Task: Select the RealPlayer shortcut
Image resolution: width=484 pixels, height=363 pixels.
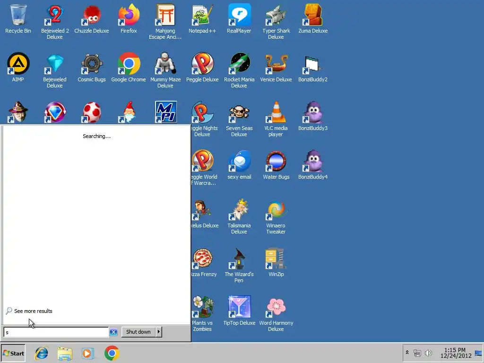Action: coord(239,19)
